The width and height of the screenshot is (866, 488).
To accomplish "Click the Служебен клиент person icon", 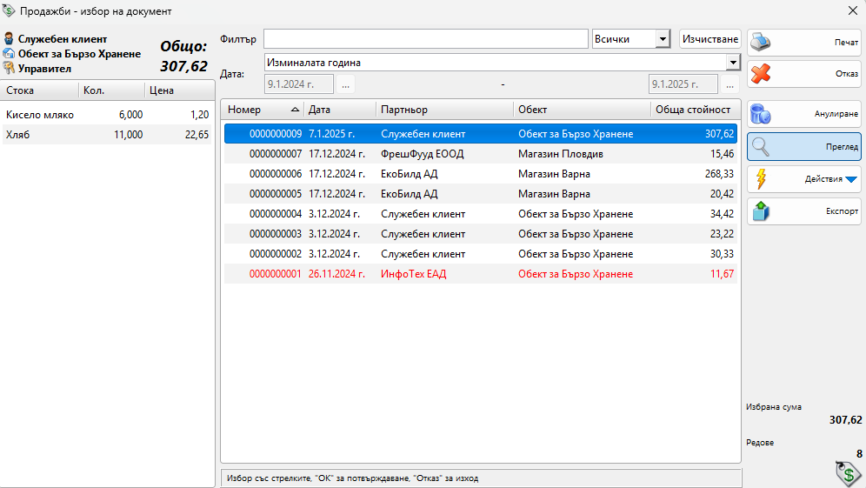I will pyautogui.click(x=9, y=39).
